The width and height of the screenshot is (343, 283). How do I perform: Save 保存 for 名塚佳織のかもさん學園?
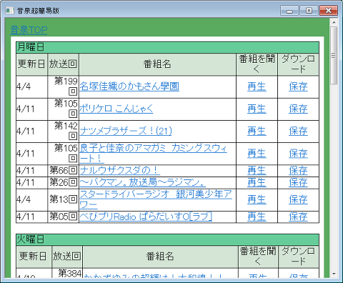(x=298, y=86)
